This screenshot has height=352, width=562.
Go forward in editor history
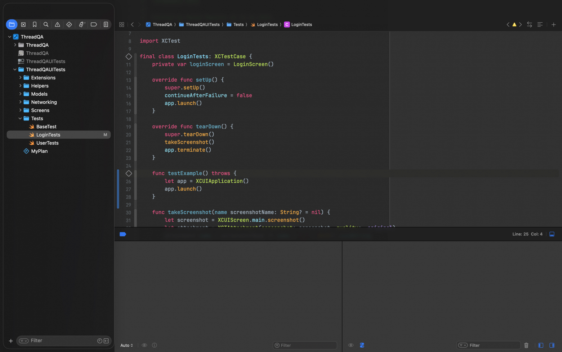coord(139,24)
